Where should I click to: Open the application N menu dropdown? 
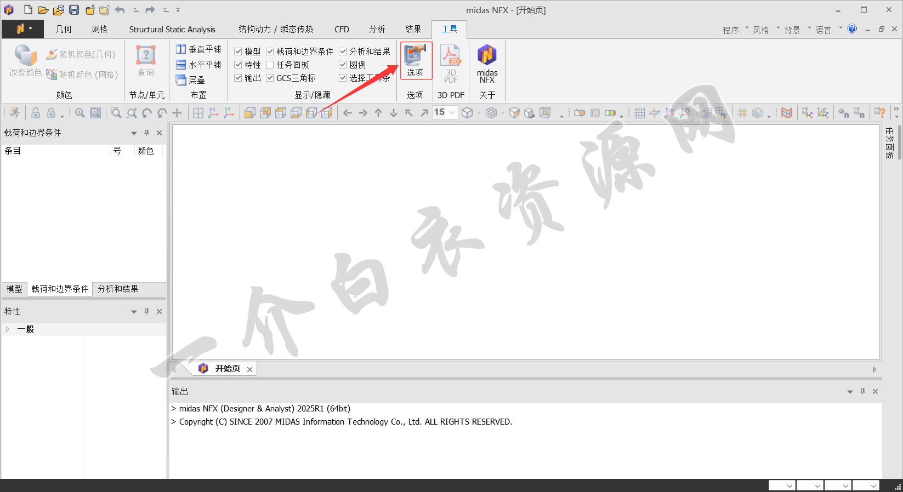[x=22, y=29]
